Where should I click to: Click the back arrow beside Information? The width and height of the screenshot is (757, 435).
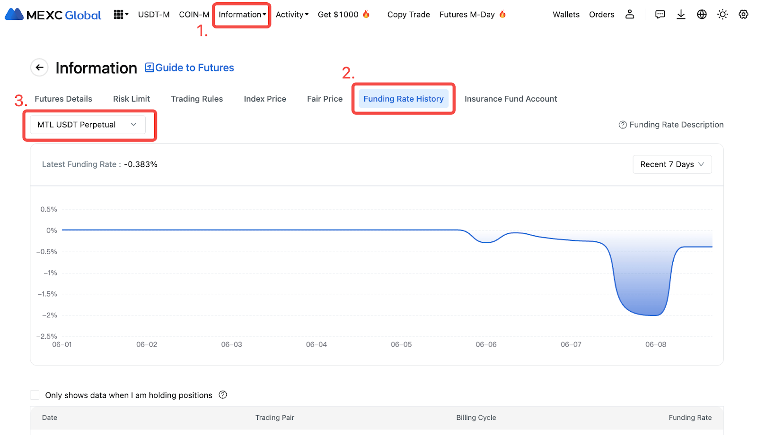[x=40, y=68]
